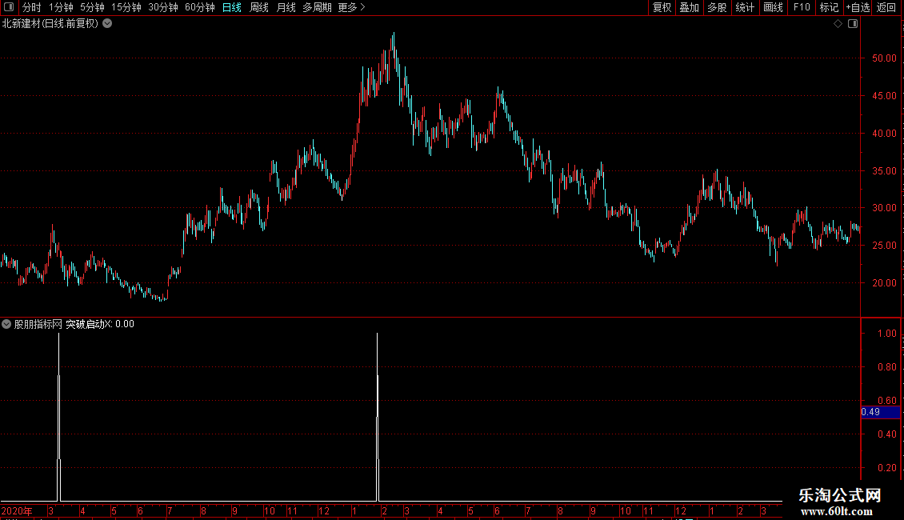Add stock via +自选 button
The image size is (904, 520).
(x=858, y=7)
